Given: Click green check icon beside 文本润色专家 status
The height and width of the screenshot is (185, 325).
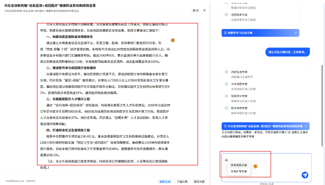Looking at the screenshot, I should [226, 84].
